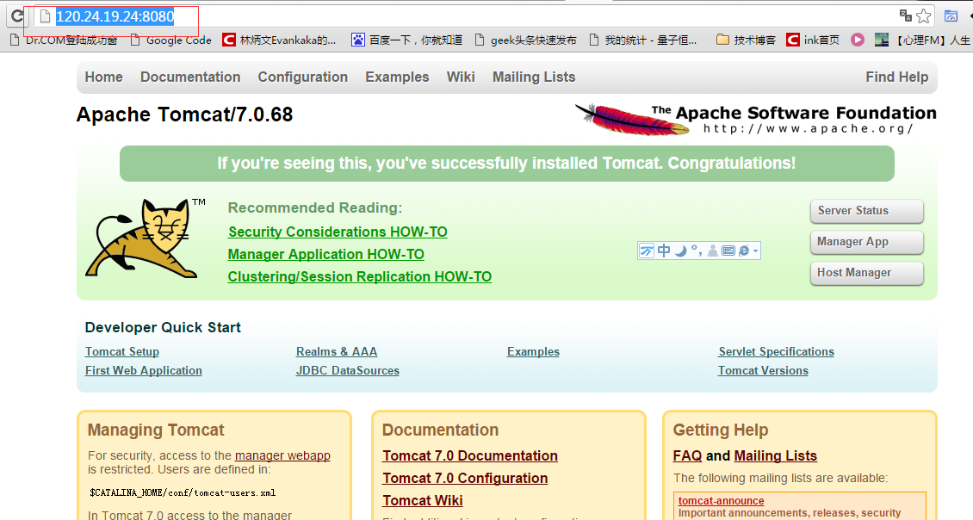Click the pink play-button bookmark icon
Viewport: 973px width, 520px height.
pos(858,40)
